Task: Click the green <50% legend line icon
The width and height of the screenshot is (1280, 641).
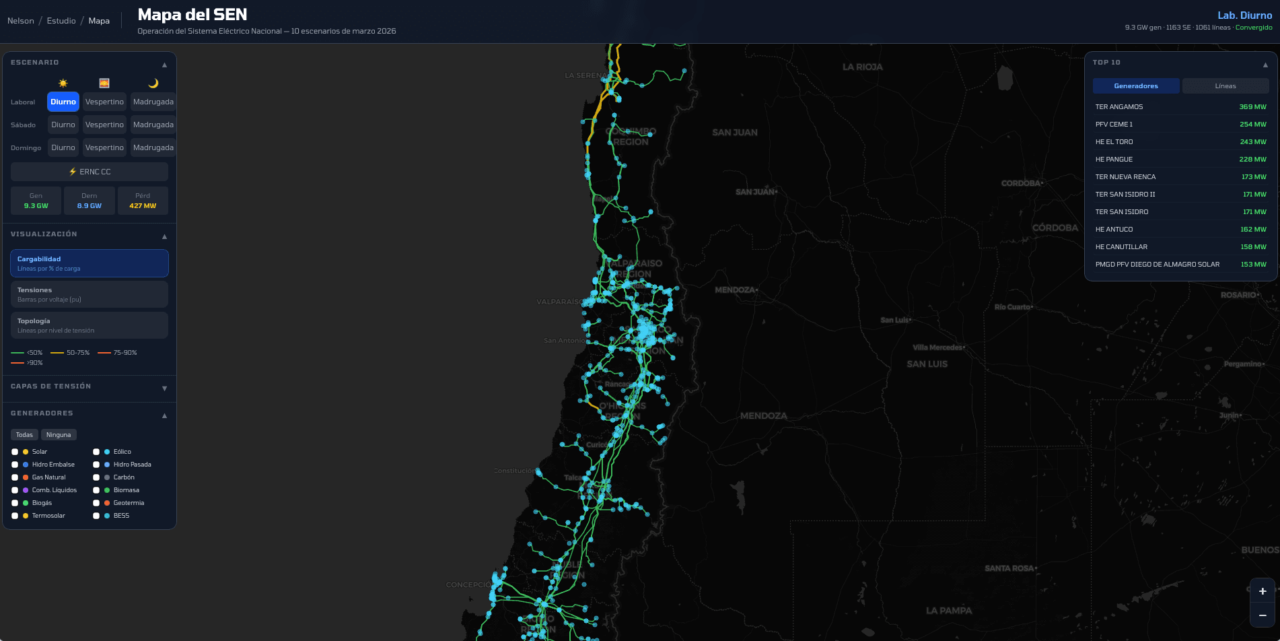Action: point(16,352)
